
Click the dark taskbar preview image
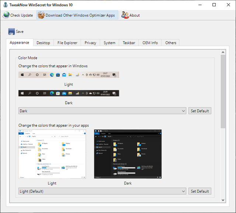tap(69, 93)
